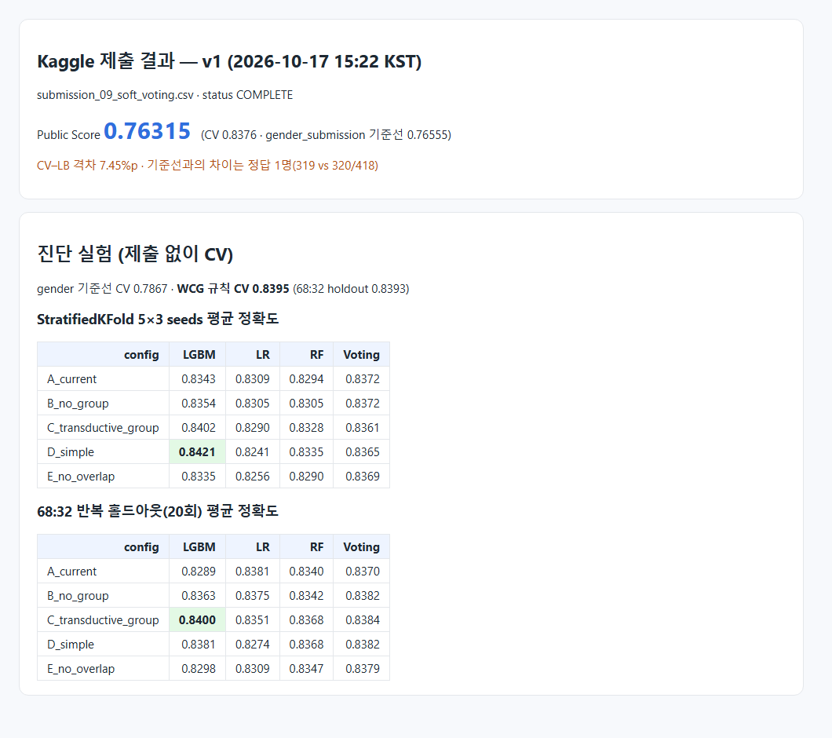Click B_no_group row label in holdout table
The image size is (832, 738).
78,596
